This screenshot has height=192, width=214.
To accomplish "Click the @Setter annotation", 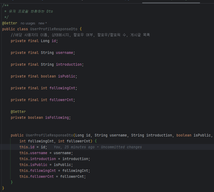I will [x=18, y=112].
